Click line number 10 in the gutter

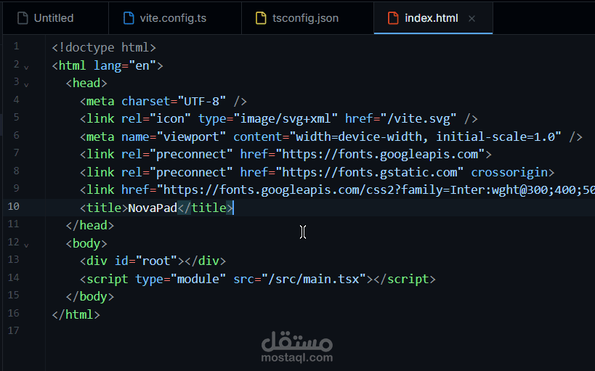point(13,206)
